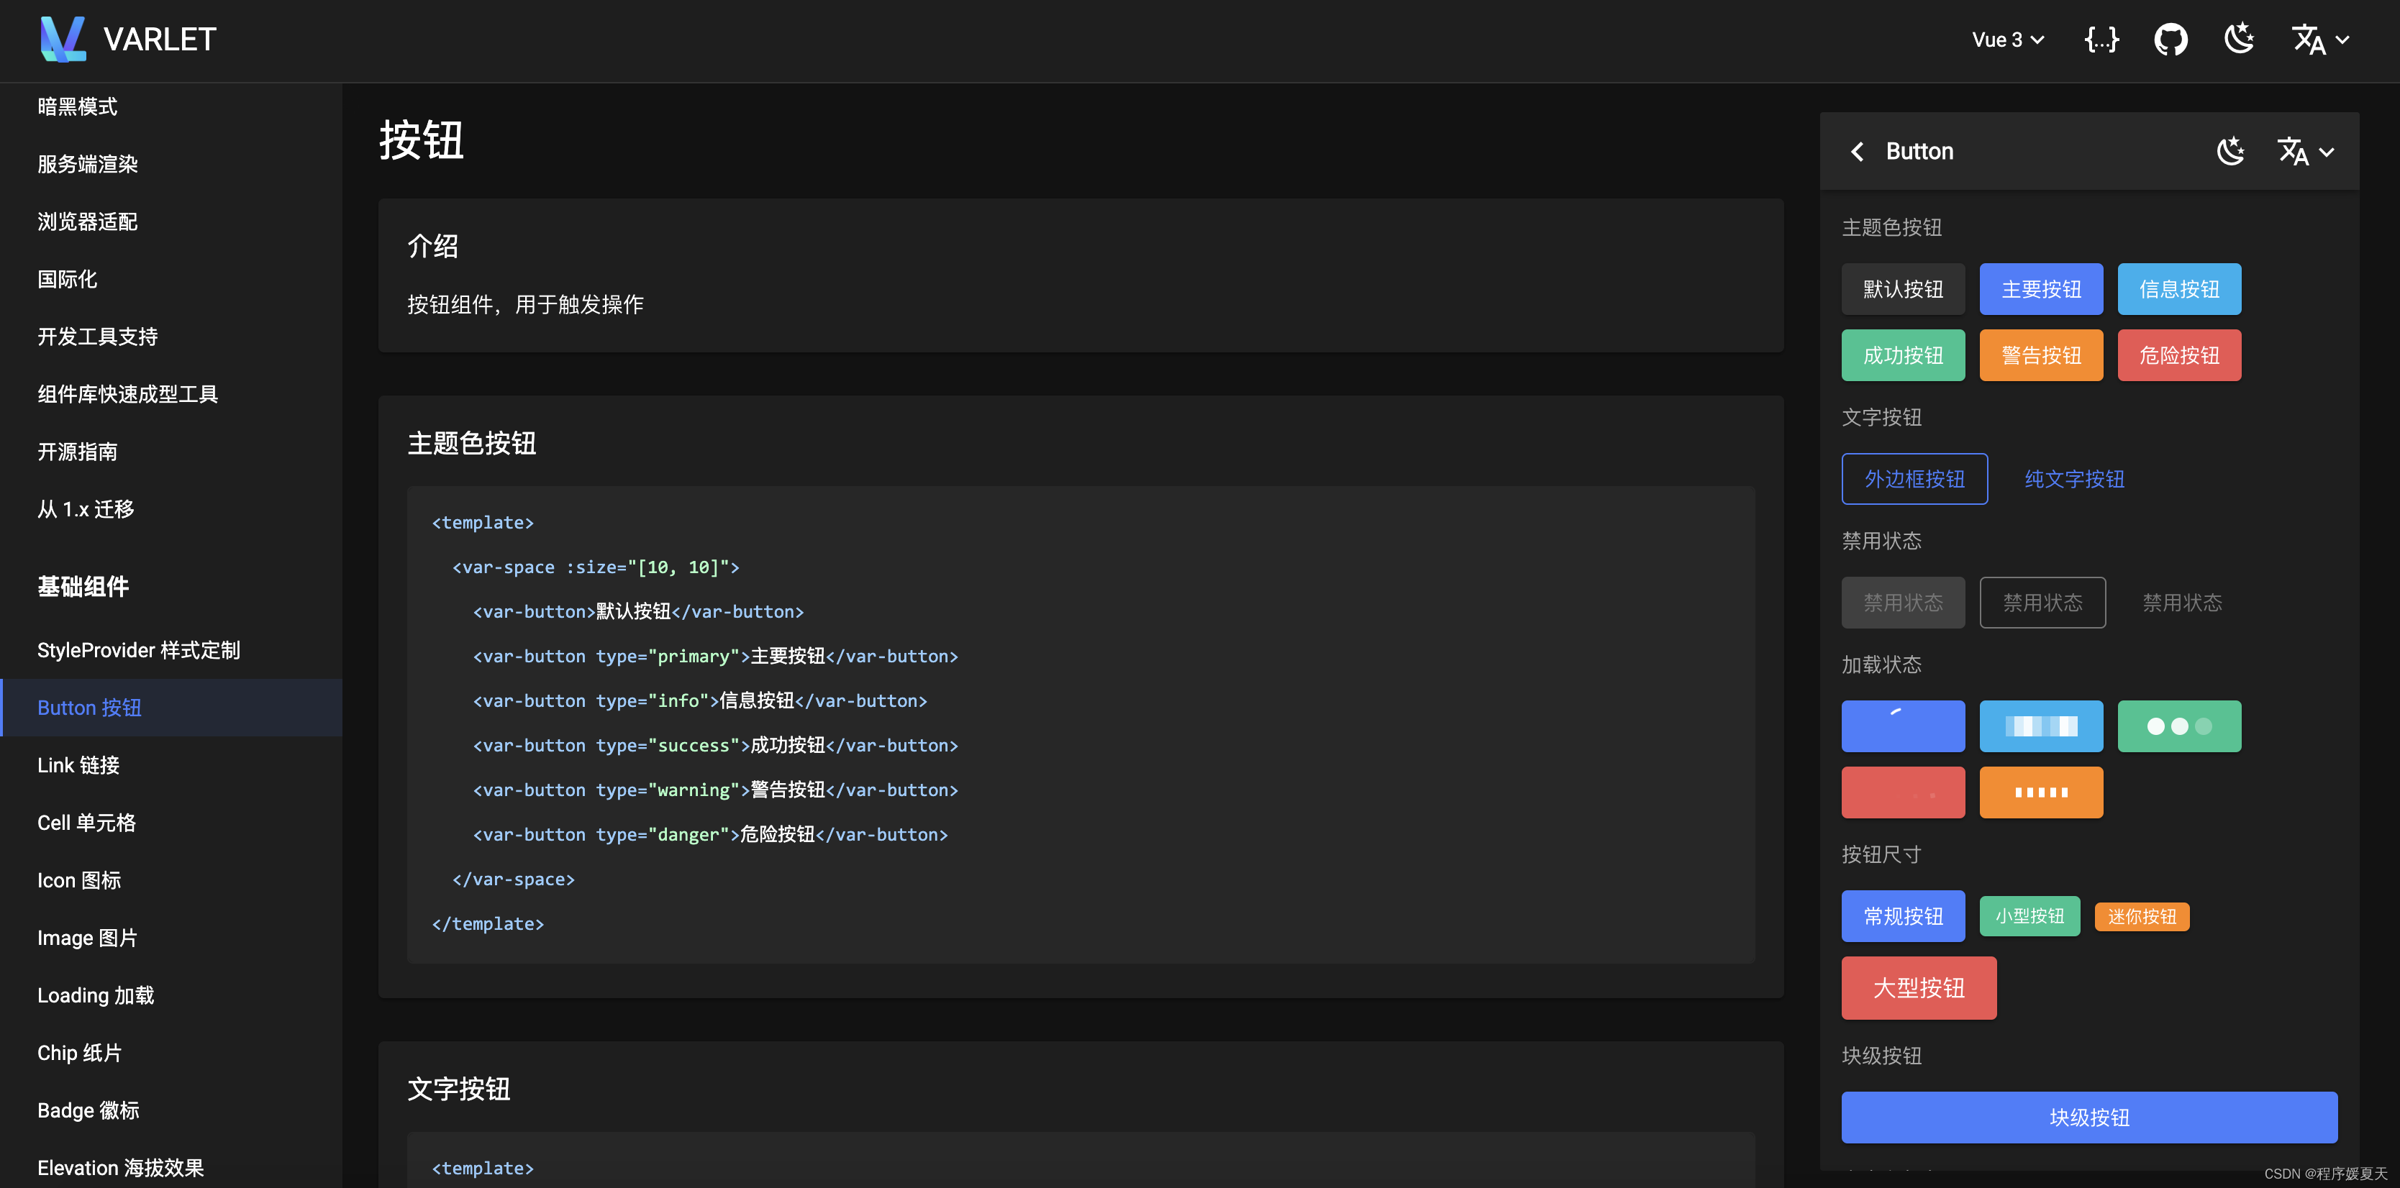
Task: Click the blue circular loading button
Action: point(1902,726)
